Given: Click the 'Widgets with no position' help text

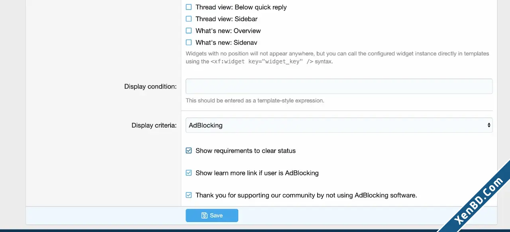Looking at the screenshot, I should 337,57.
